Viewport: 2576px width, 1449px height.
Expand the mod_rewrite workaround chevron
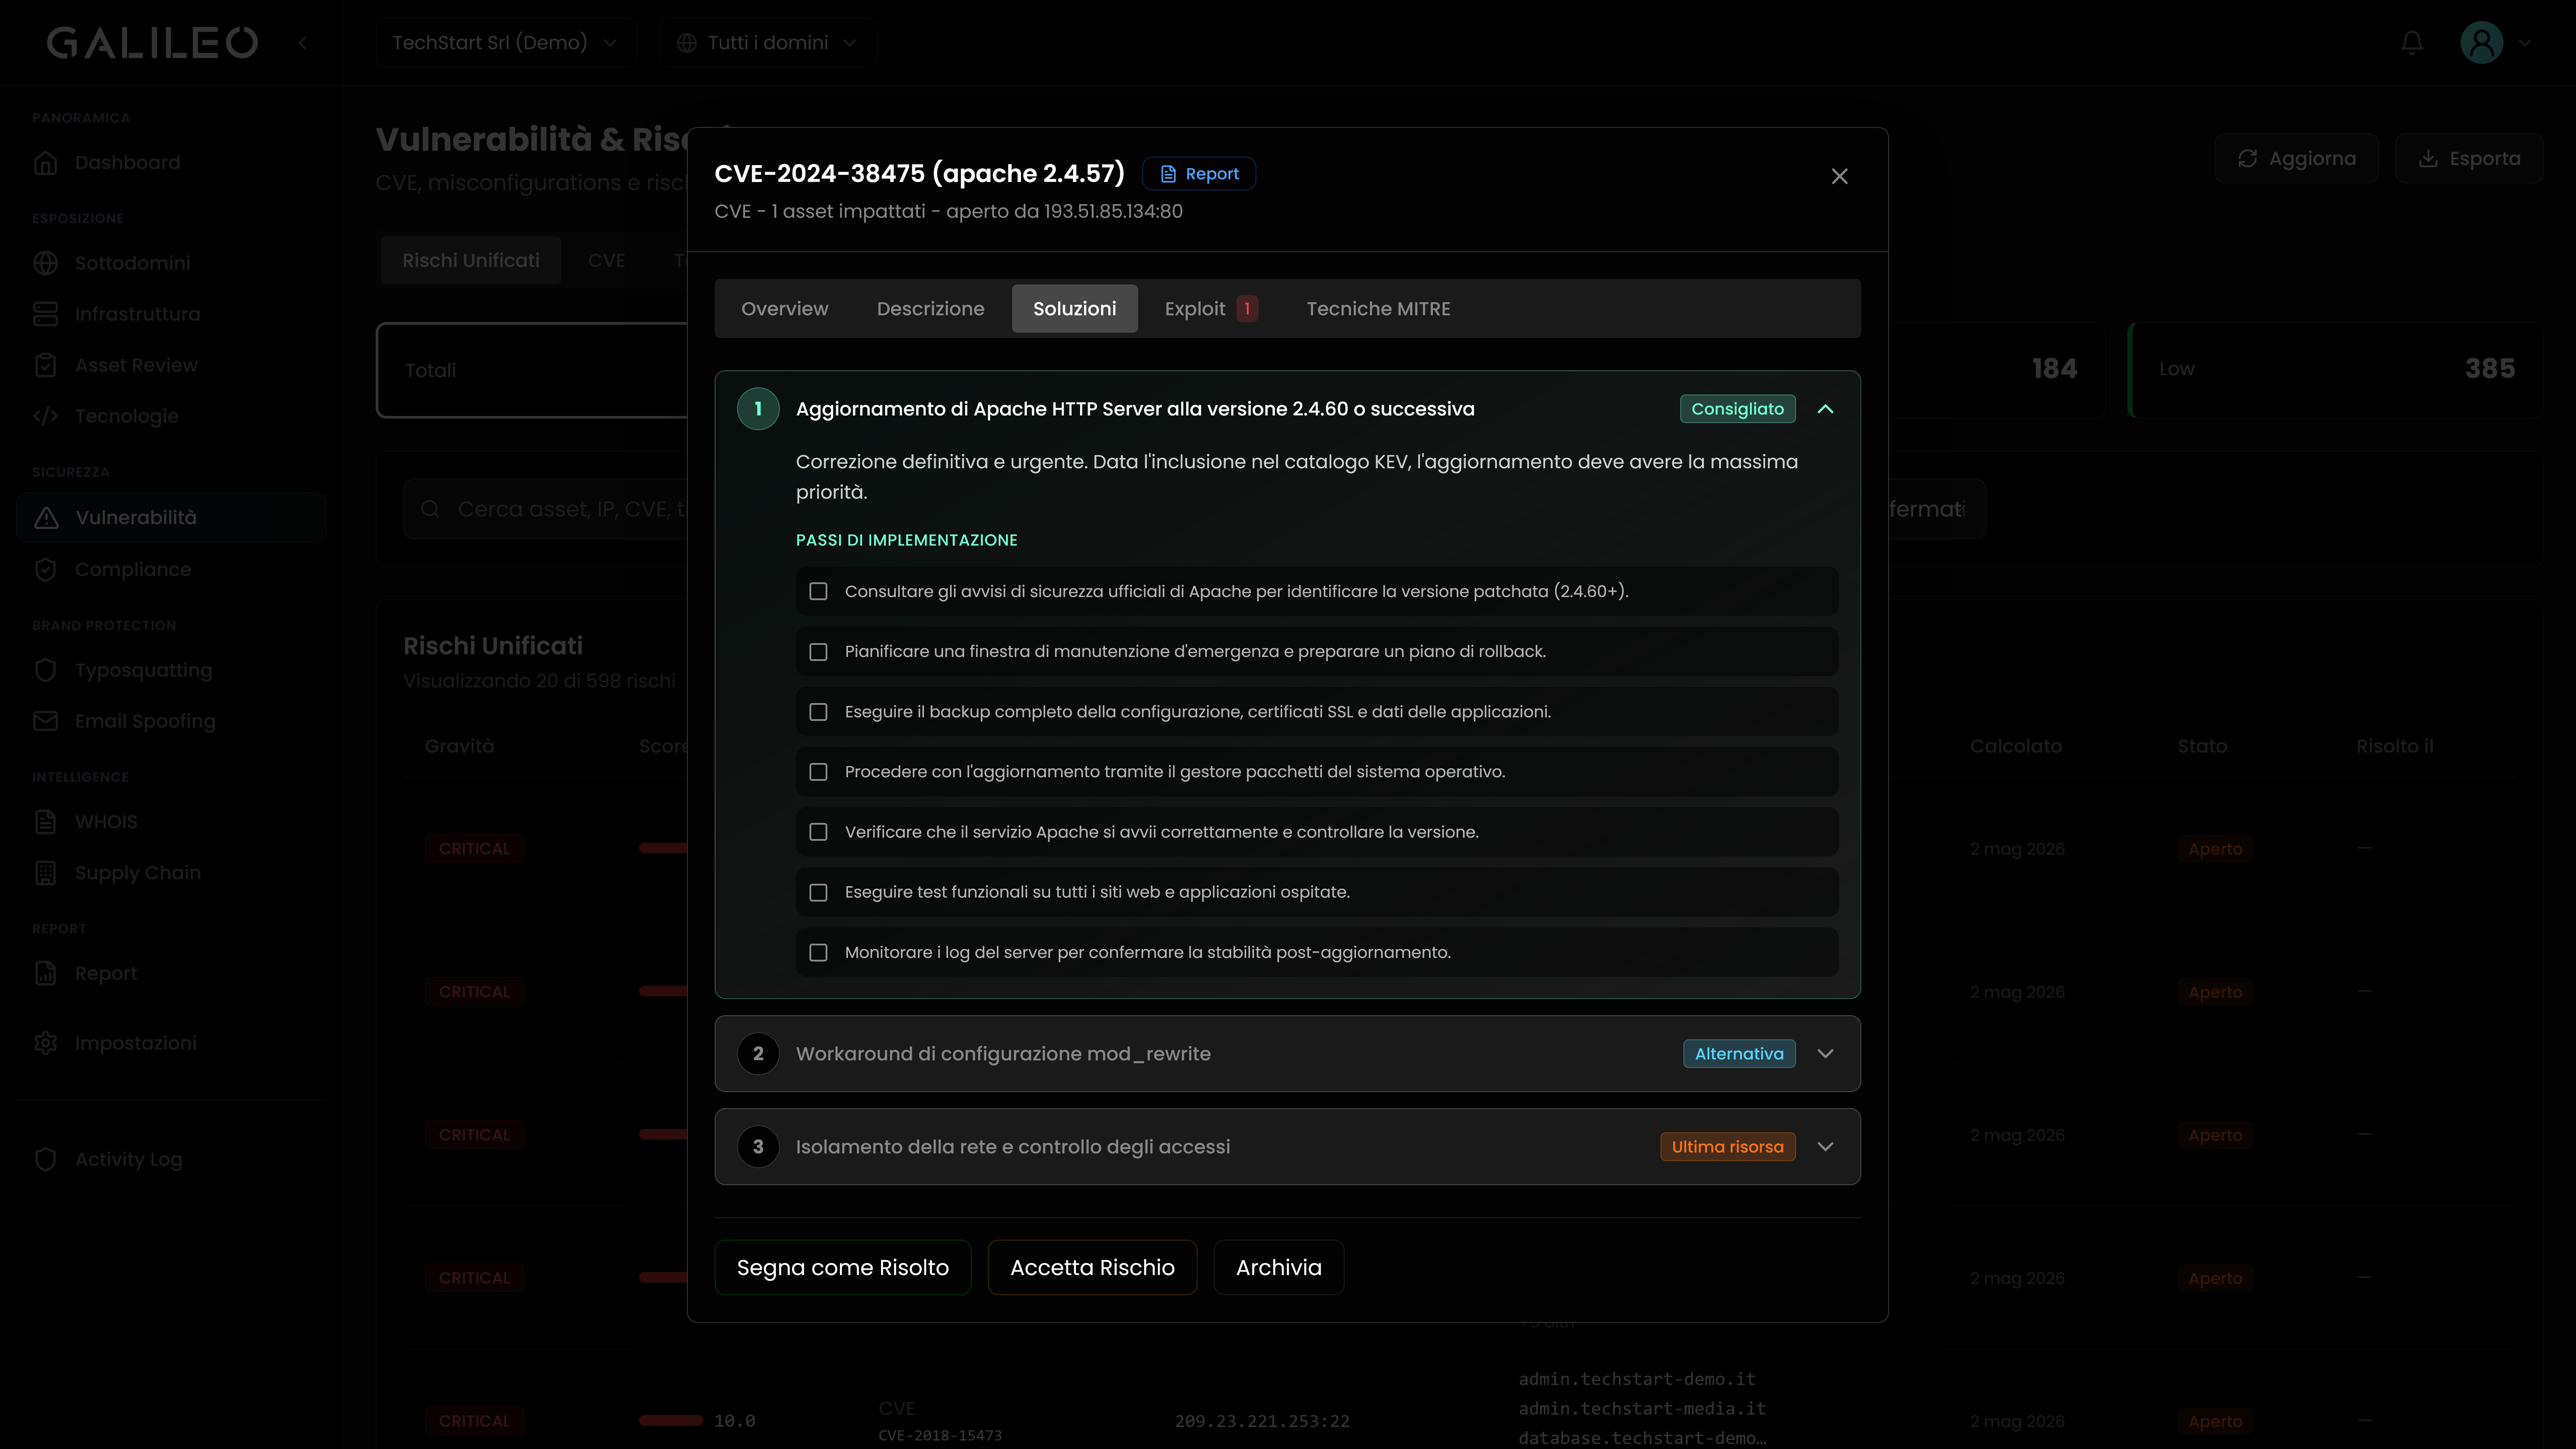pyautogui.click(x=1825, y=1054)
